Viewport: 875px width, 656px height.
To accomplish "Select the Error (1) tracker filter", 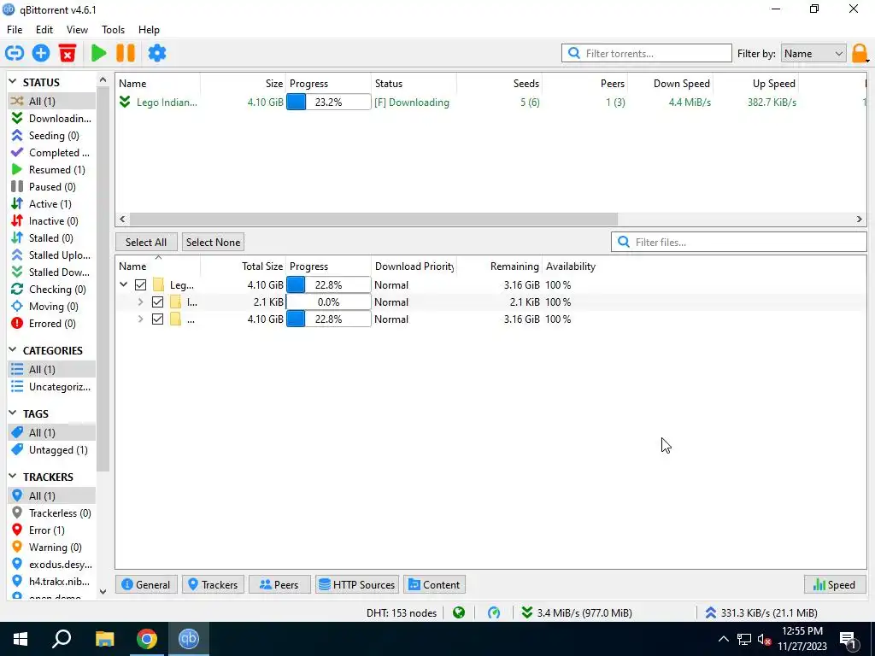I will 51,530.
